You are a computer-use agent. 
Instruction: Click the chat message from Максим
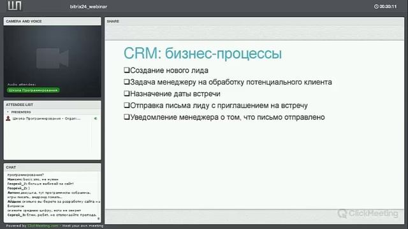pyautogui.click(x=33, y=179)
